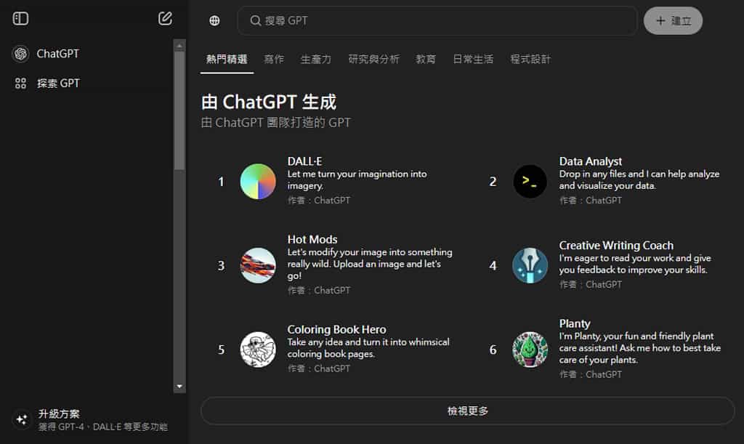
Task: Open ChatGPT in the sidebar
Action: pyautogui.click(x=57, y=54)
